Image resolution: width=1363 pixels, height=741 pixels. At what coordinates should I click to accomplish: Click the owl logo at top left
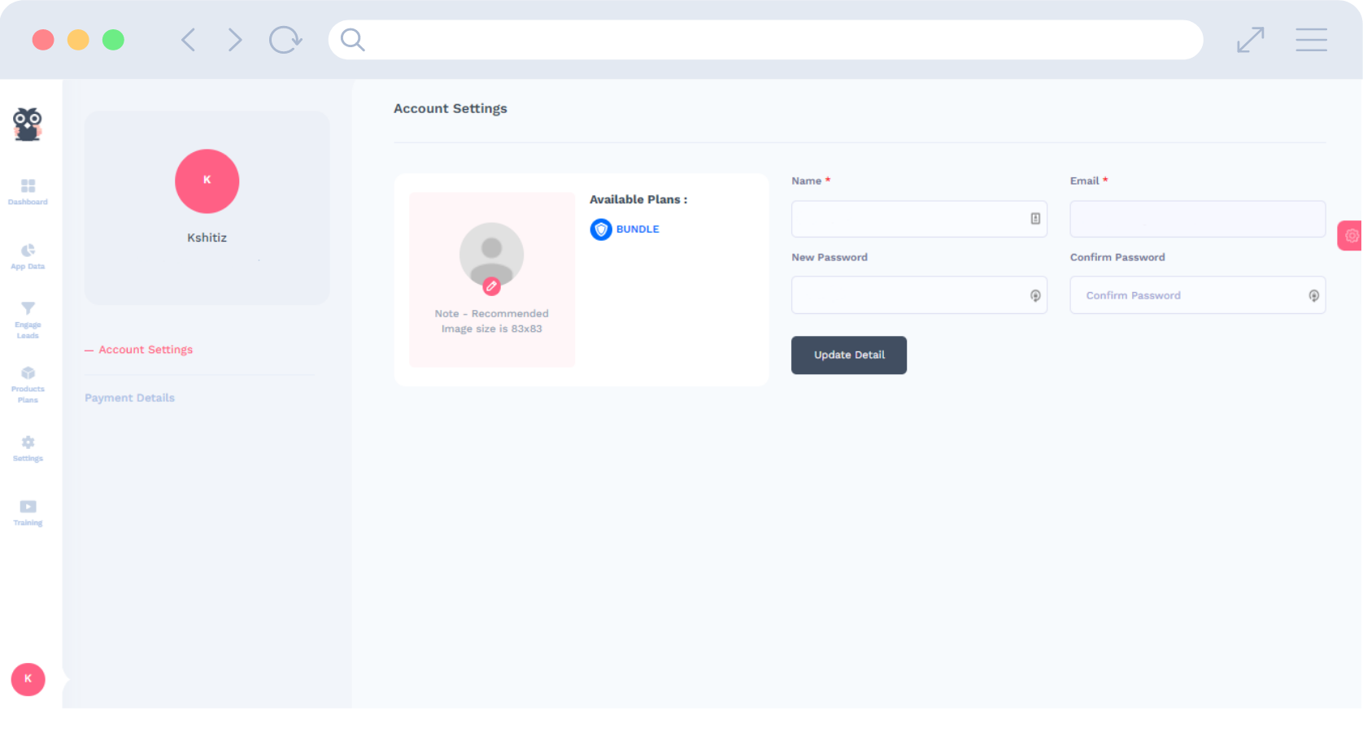tap(28, 124)
